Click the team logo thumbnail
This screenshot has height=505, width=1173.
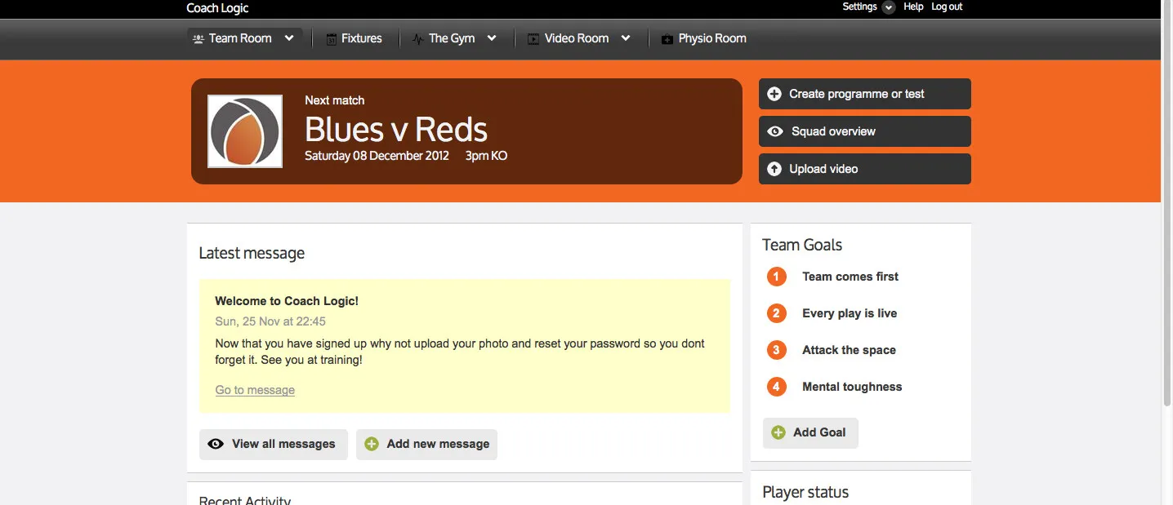click(245, 131)
